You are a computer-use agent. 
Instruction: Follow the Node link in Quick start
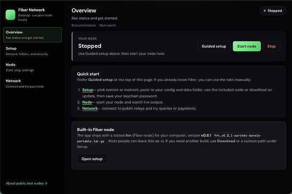[87, 103]
